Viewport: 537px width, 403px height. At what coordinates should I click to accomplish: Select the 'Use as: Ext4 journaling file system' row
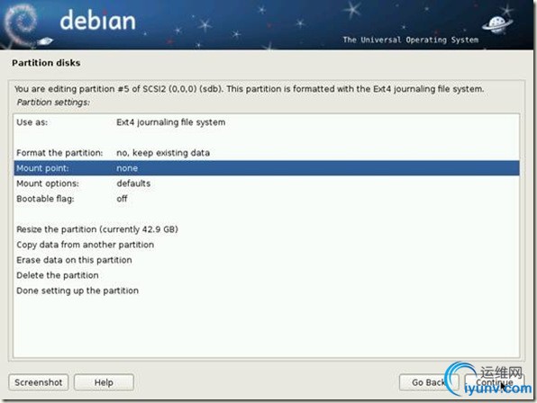tap(267, 122)
